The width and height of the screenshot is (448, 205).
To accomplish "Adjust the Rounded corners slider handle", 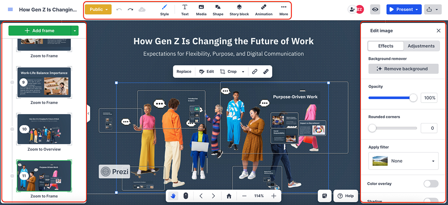I will (372, 128).
